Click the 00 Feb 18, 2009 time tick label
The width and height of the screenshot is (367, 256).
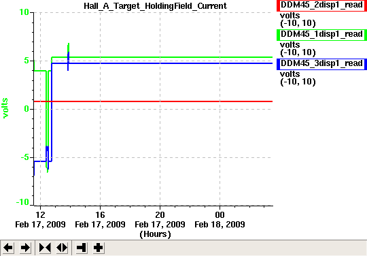tap(220, 220)
